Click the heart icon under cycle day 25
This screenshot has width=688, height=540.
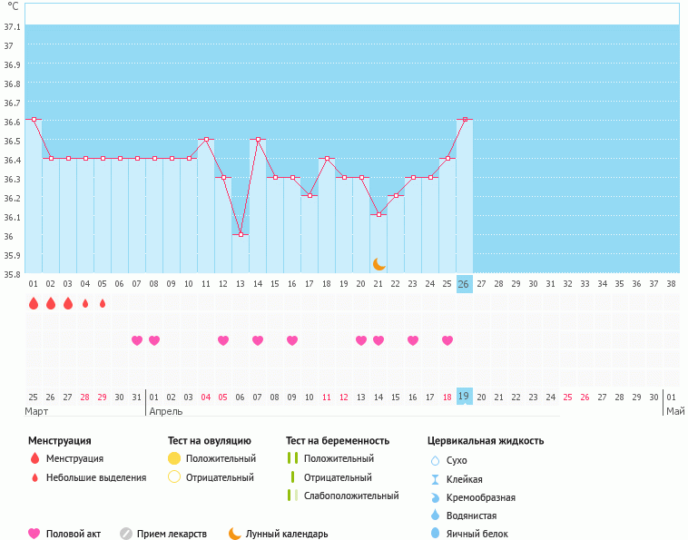pyautogui.click(x=447, y=340)
